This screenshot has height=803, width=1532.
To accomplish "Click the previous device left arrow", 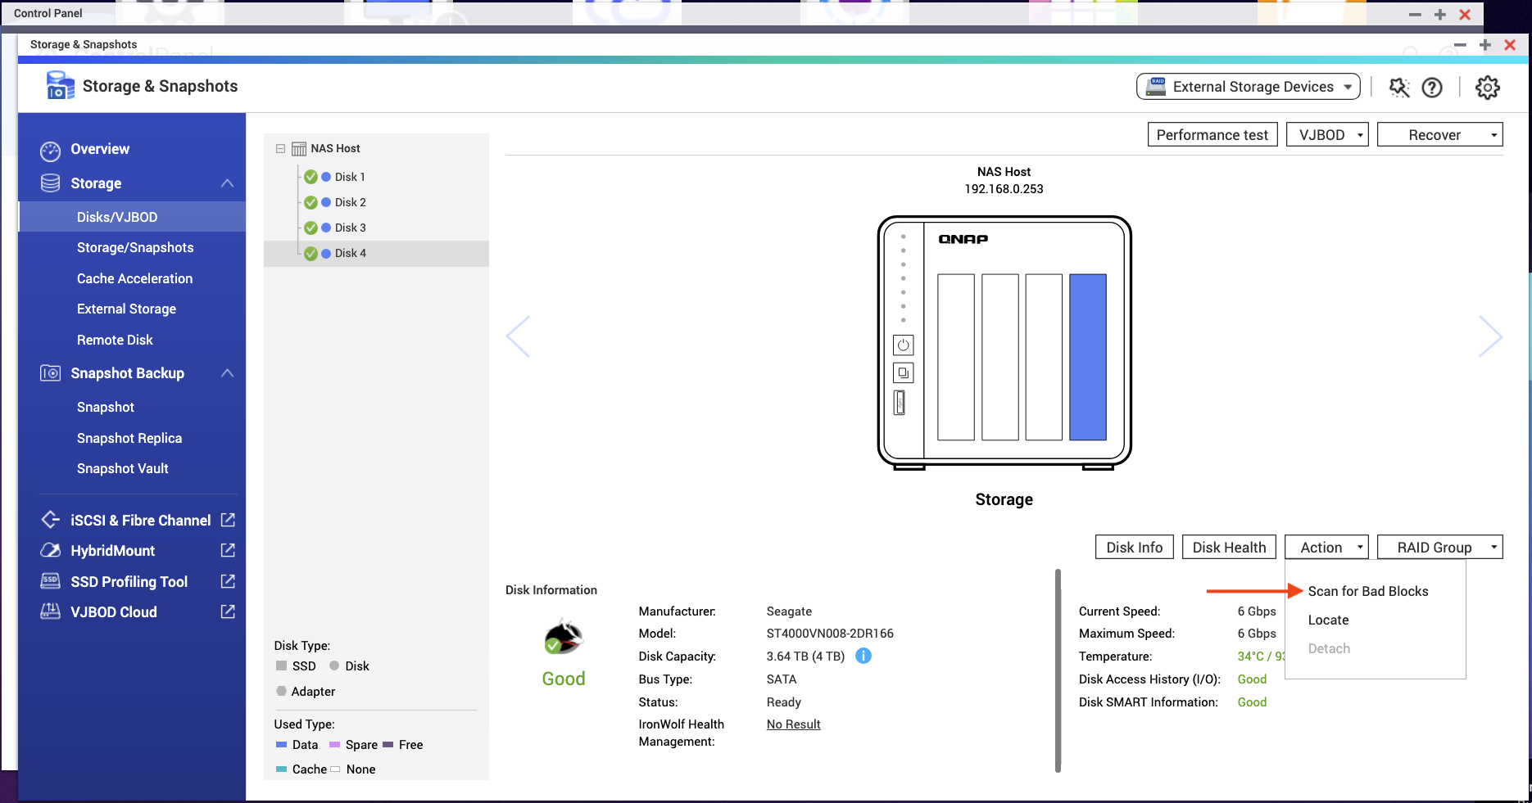I will (519, 336).
